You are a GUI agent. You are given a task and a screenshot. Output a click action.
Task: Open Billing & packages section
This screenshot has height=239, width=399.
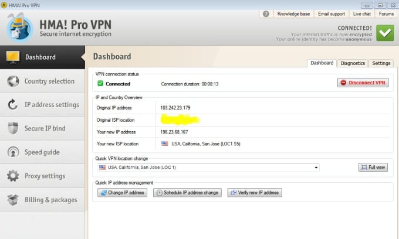point(42,200)
